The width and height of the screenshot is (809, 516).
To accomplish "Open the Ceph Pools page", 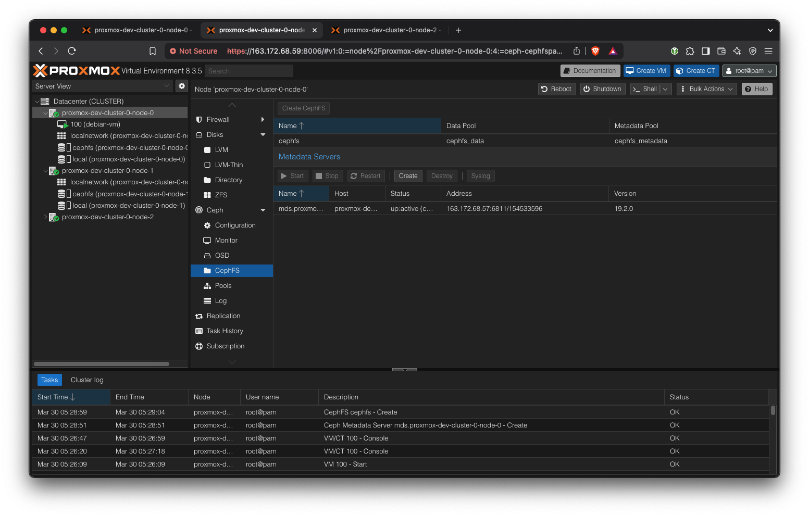I will (x=223, y=286).
